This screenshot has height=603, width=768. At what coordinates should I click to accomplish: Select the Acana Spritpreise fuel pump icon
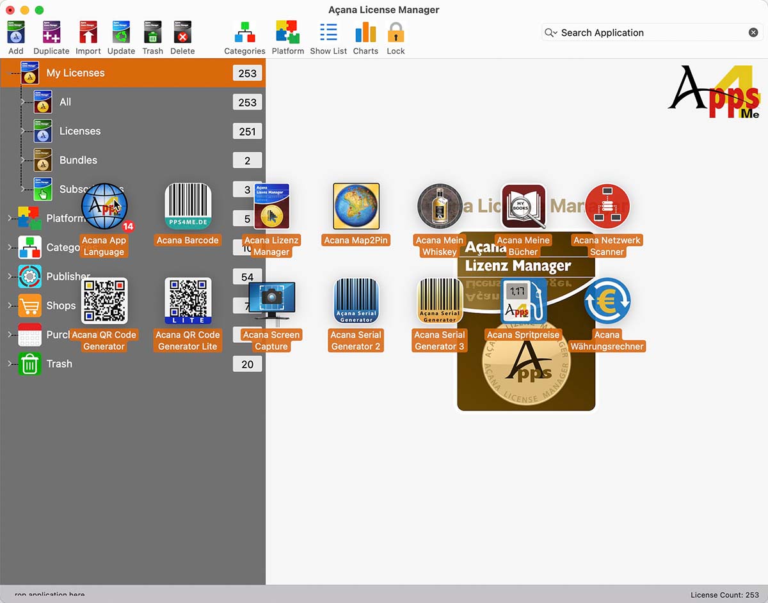[524, 301]
